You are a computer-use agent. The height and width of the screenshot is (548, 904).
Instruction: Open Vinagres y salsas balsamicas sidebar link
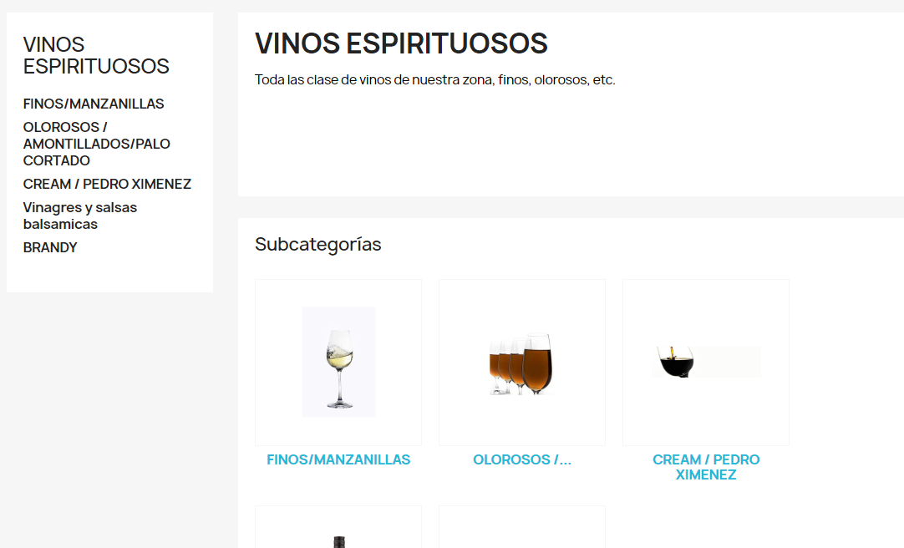click(80, 216)
